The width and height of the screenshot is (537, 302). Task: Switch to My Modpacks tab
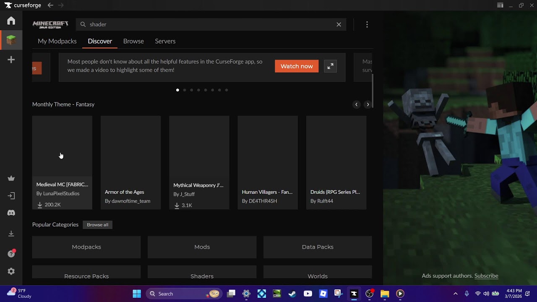click(57, 41)
